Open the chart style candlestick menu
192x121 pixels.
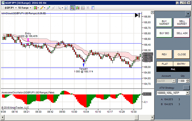point(35,8)
